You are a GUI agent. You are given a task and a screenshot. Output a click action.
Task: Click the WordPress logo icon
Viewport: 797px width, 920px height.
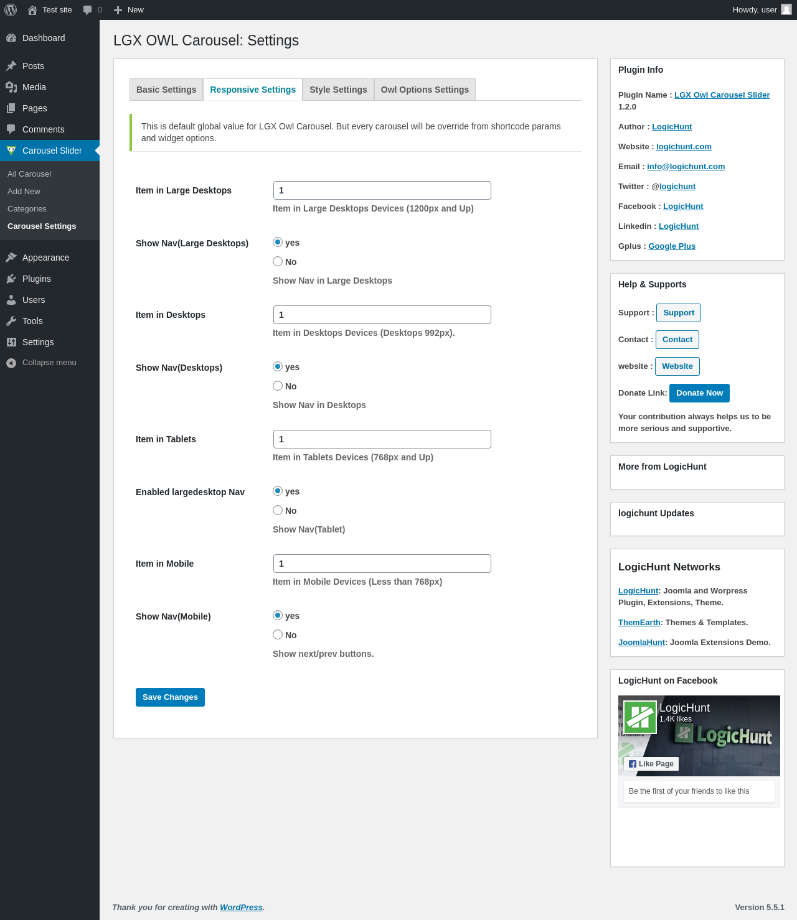pos(11,10)
